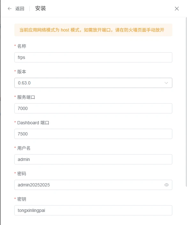Close the 安装 panel with X
The width and height of the screenshot is (187, 225).
click(x=177, y=9)
